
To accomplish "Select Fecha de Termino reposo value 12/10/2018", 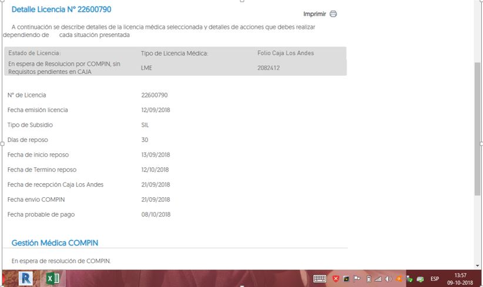I will coord(155,170).
